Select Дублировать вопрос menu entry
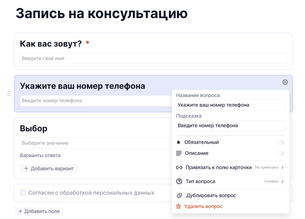Image resolution: width=305 pixels, height=219 pixels. [211, 196]
